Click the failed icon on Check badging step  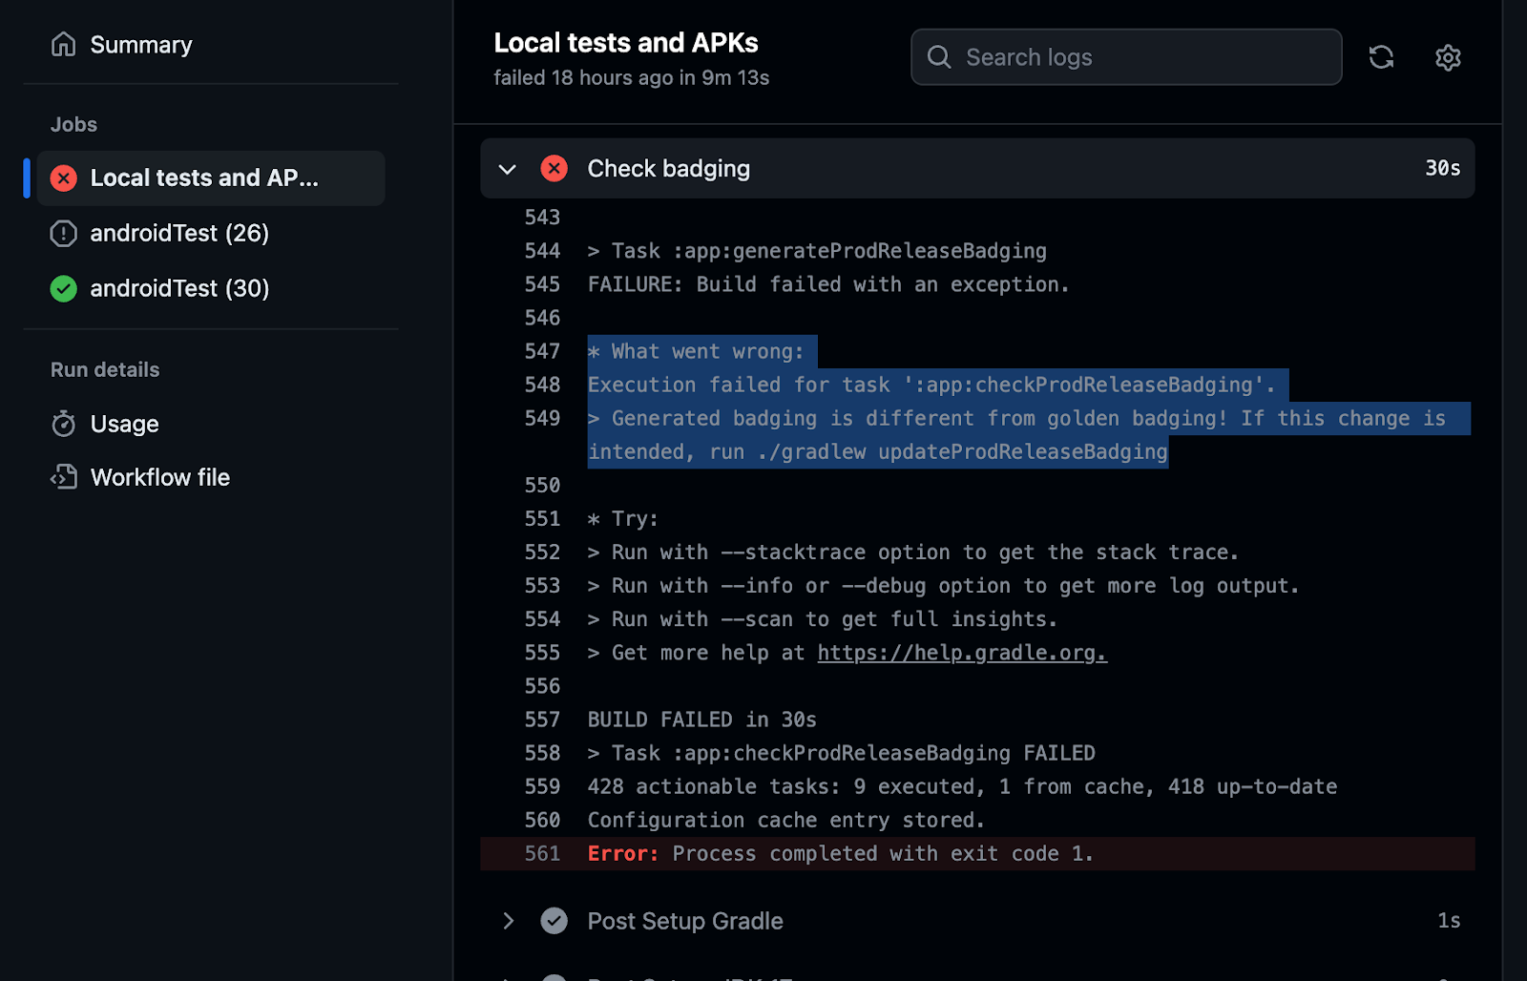click(x=554, y=169)
